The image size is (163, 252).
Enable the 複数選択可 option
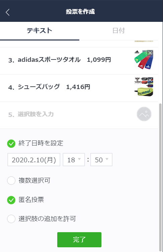click(x=11, y=180)
